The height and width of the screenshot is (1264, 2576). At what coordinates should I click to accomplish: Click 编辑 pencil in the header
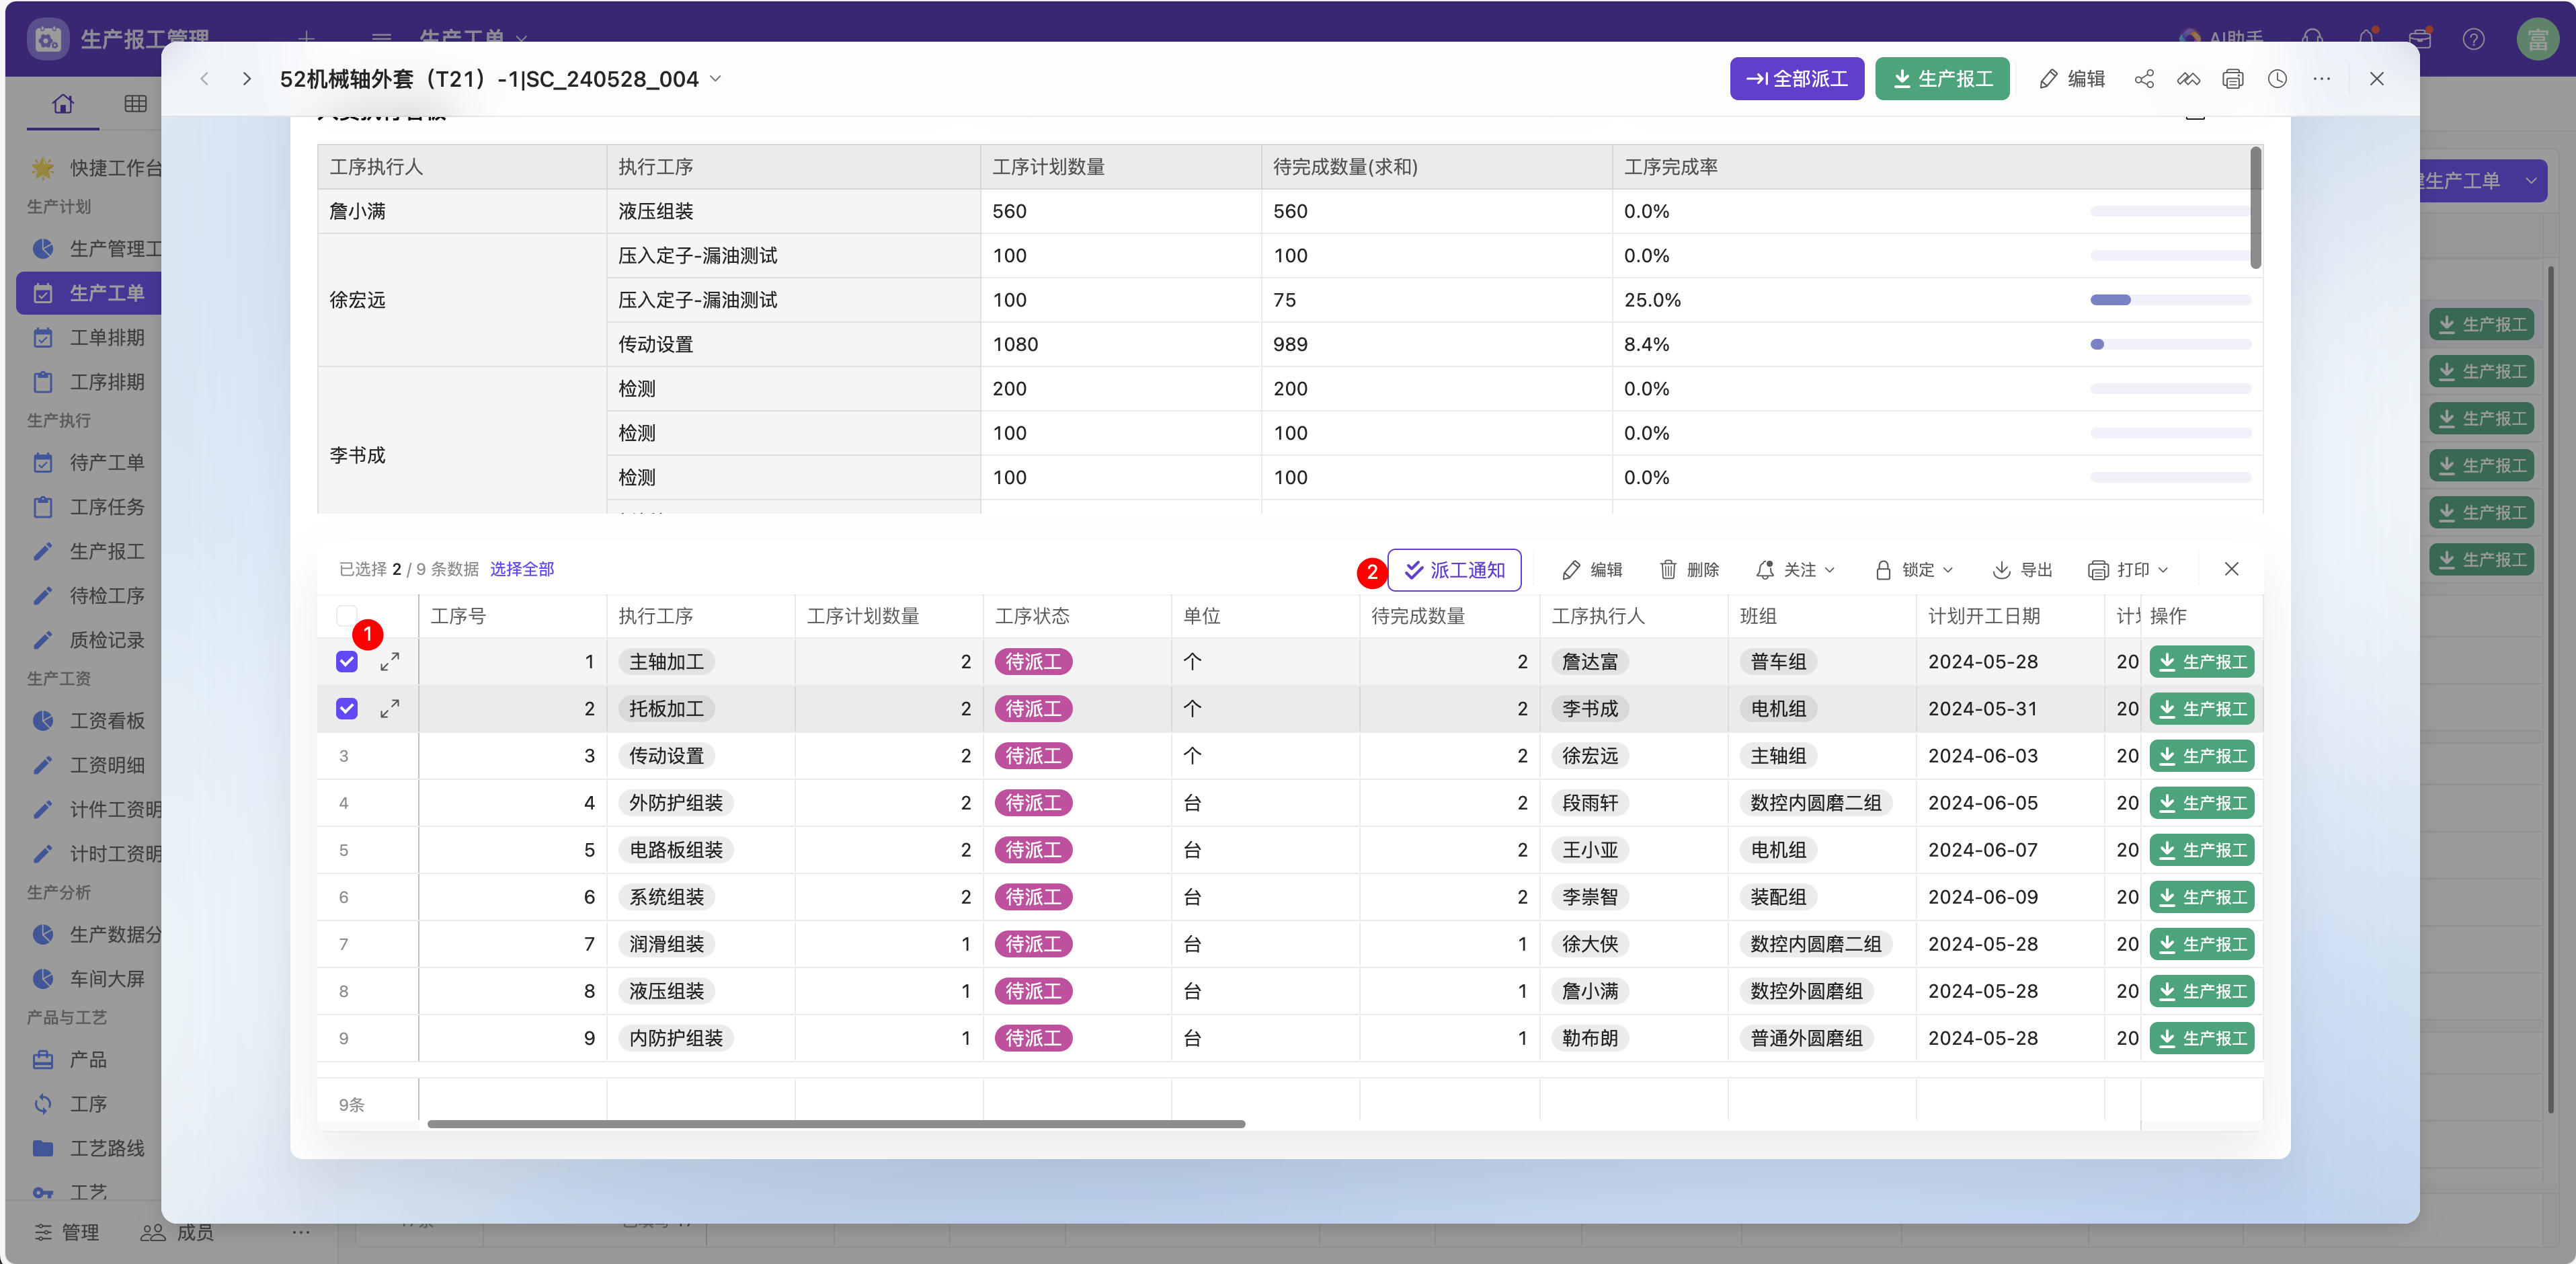click(2072, 79)
